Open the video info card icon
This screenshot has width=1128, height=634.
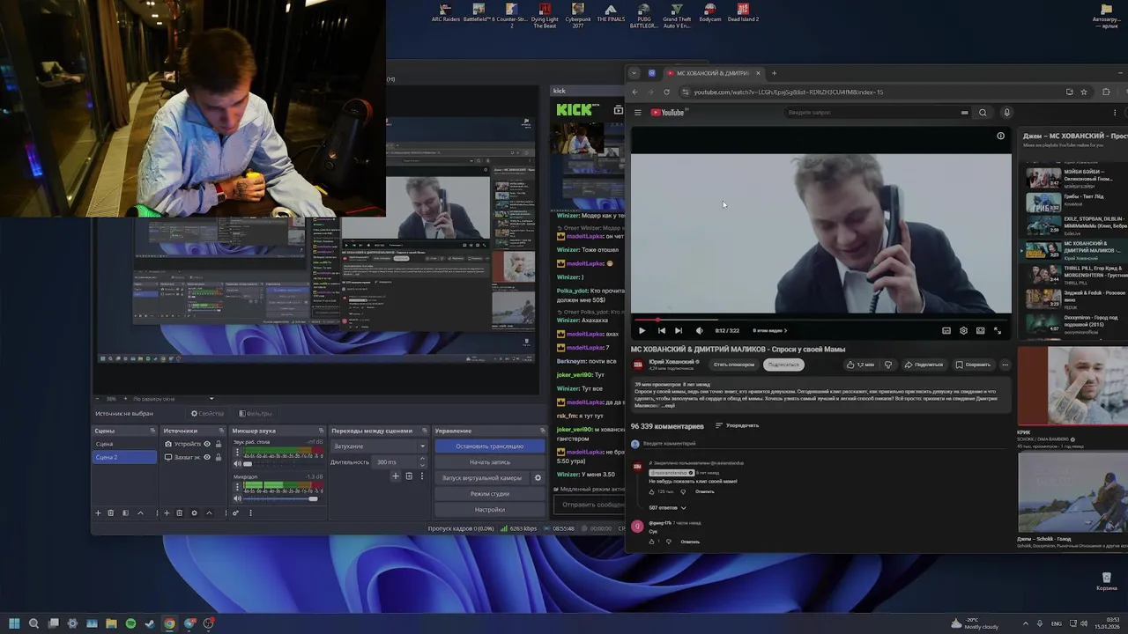(1000, 136)
